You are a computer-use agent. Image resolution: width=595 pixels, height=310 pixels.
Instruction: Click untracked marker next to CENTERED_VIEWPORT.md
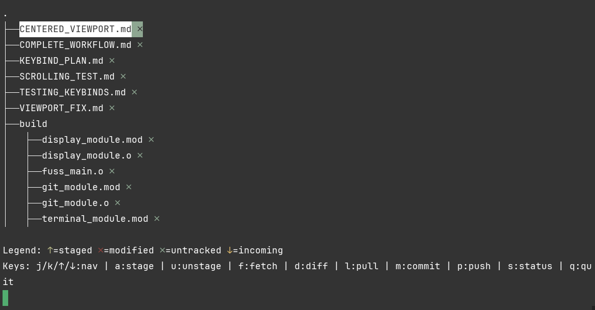[140, 29]
